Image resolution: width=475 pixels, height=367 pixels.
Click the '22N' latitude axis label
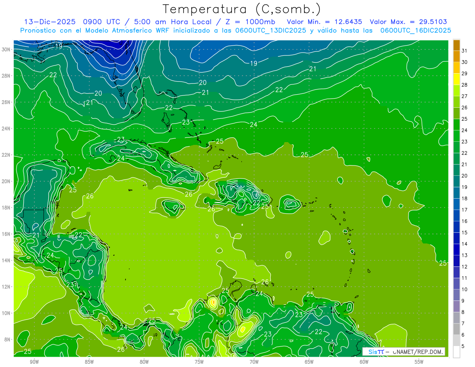point(6,155)
